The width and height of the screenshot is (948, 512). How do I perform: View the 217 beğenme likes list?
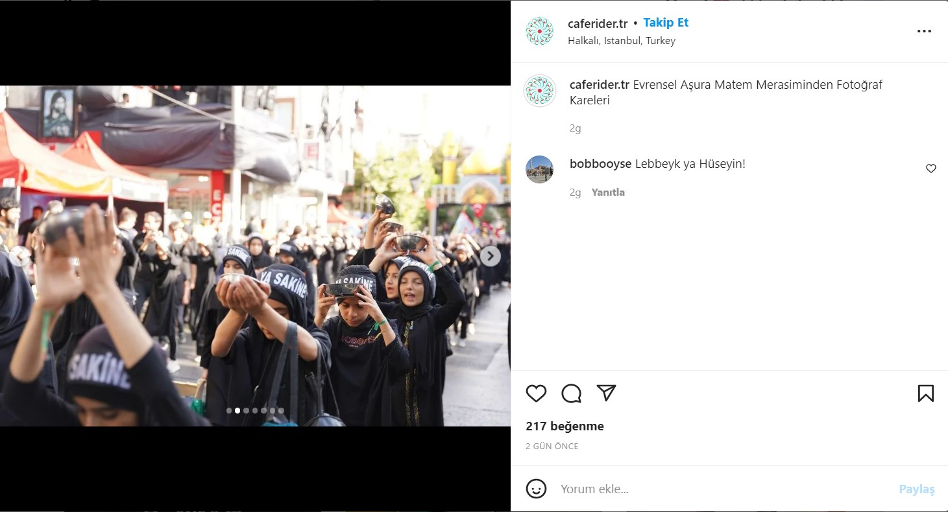coord(565,426)
